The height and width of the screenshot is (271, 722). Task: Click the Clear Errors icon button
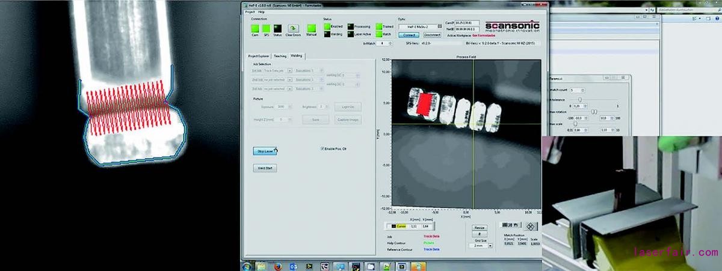tap(292, 28)
